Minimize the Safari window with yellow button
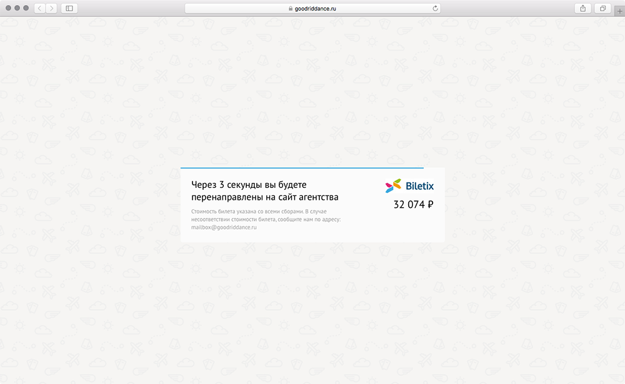This screenshot has width=625, height=384. pos(17,8)
